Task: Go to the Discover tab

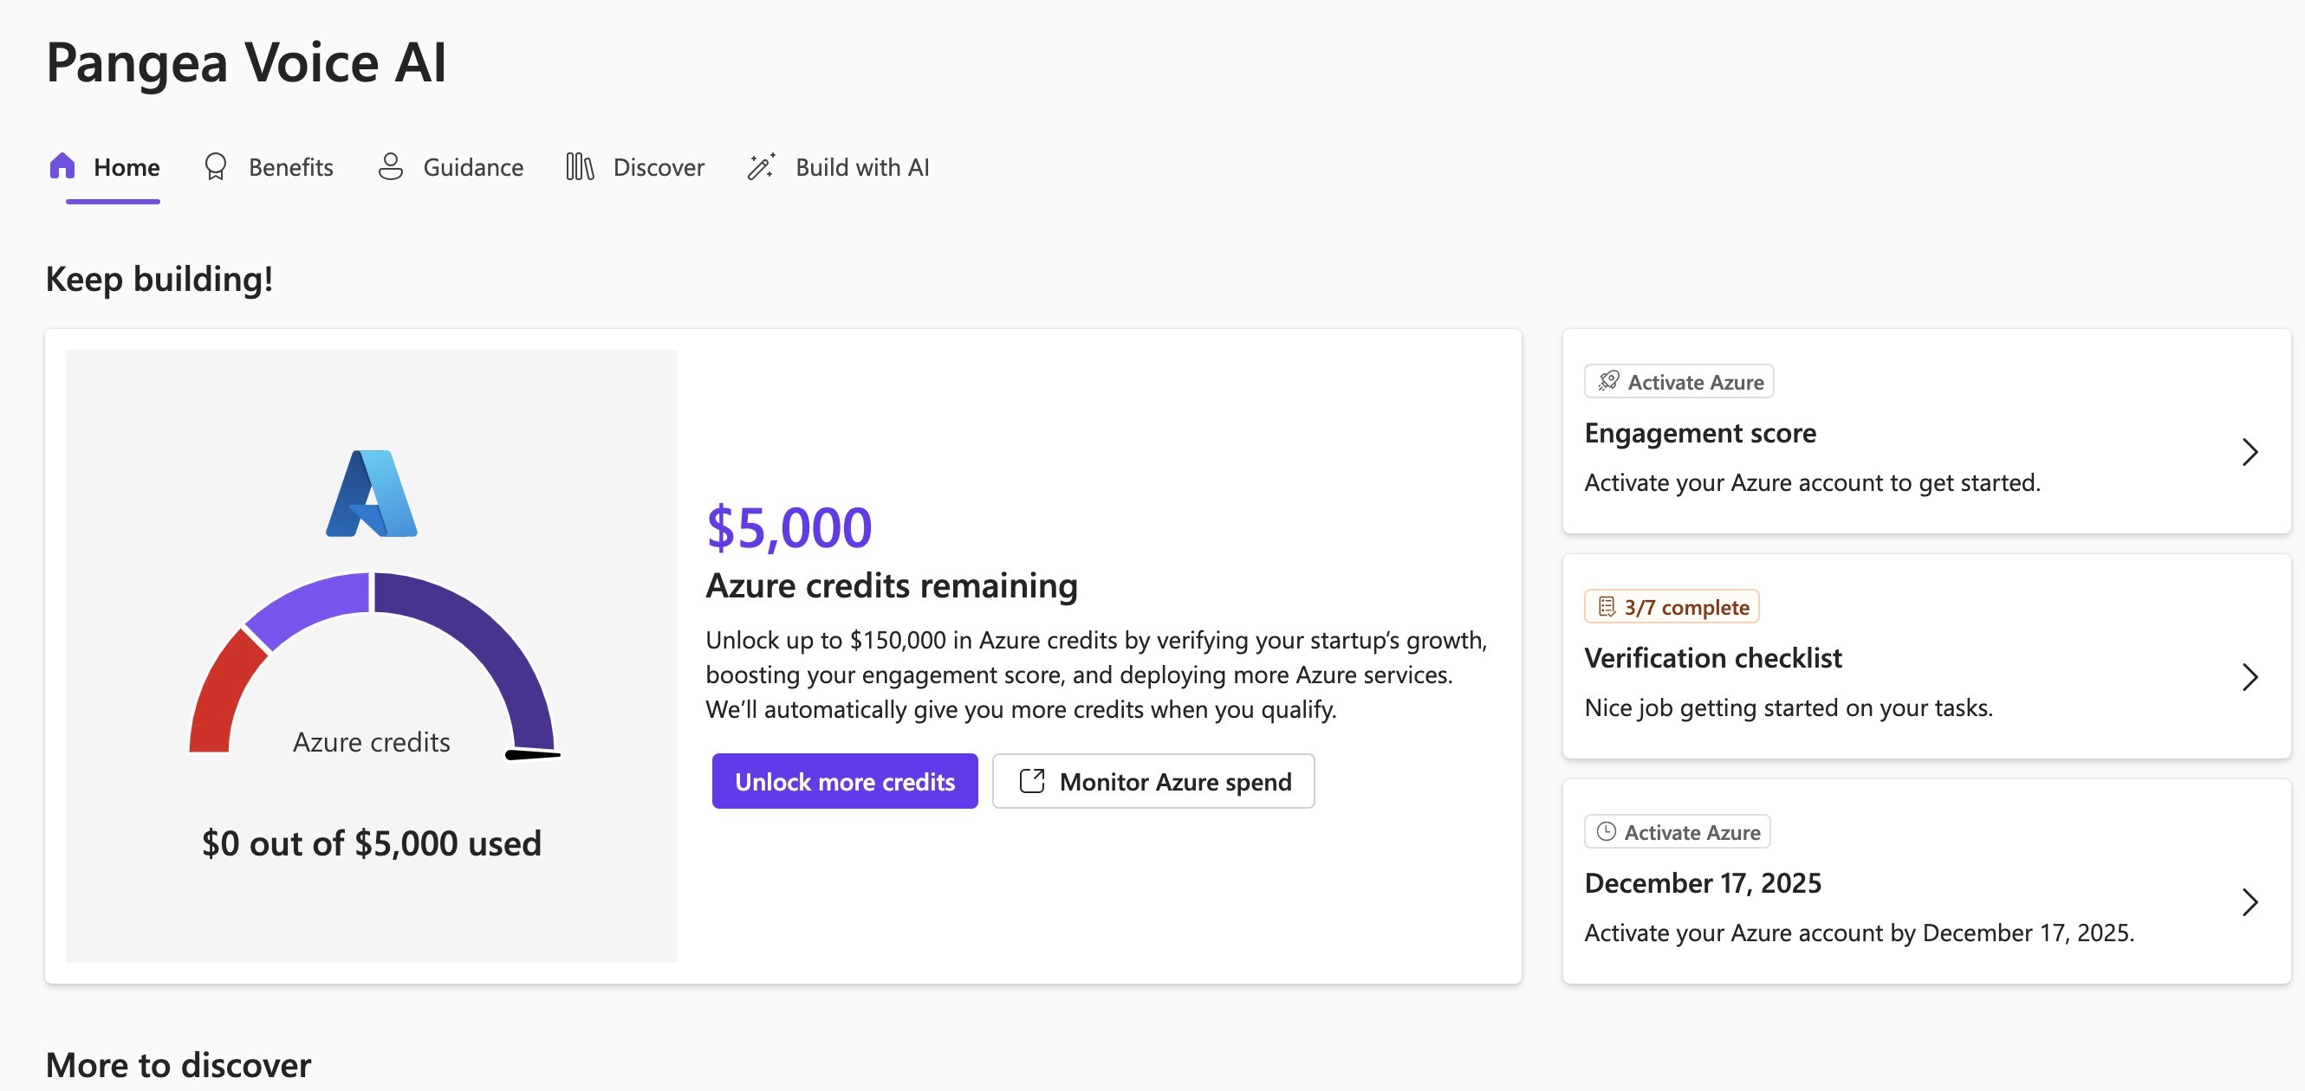Action: 635,167
